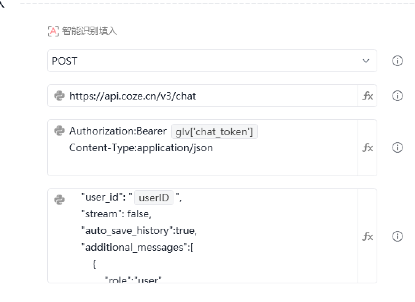Screen dimensions: 415x302
Task: Click the info icon beside the headers field
Action: point(397,147)
